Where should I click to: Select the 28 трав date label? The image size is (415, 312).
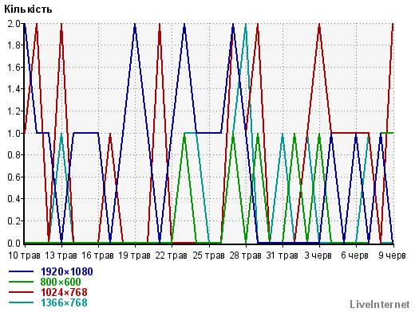[245, 255]
